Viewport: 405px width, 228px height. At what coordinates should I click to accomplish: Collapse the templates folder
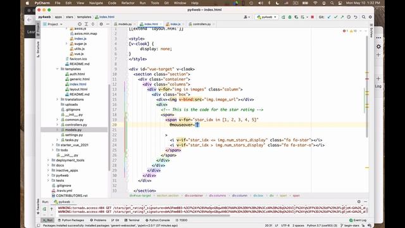tap(58, 69)
